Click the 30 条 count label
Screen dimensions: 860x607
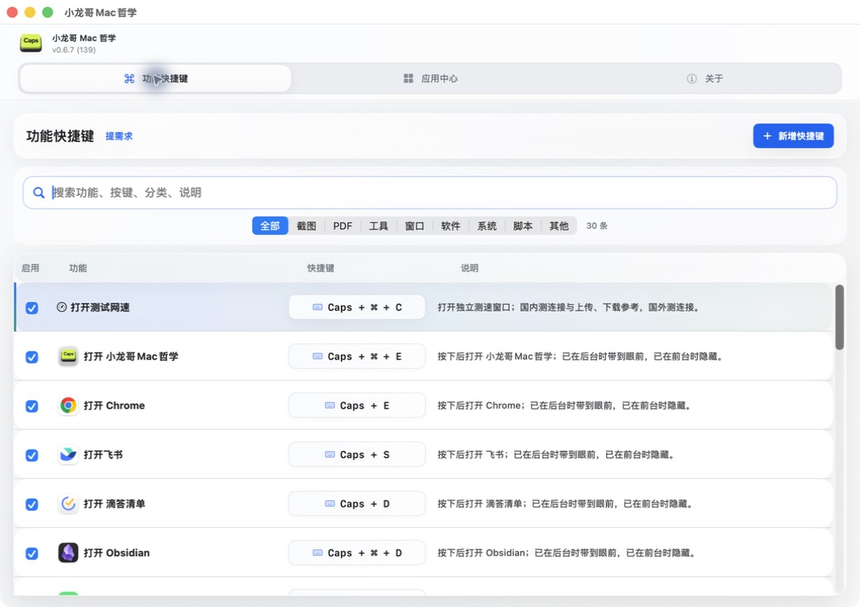(x=597, y=226)
